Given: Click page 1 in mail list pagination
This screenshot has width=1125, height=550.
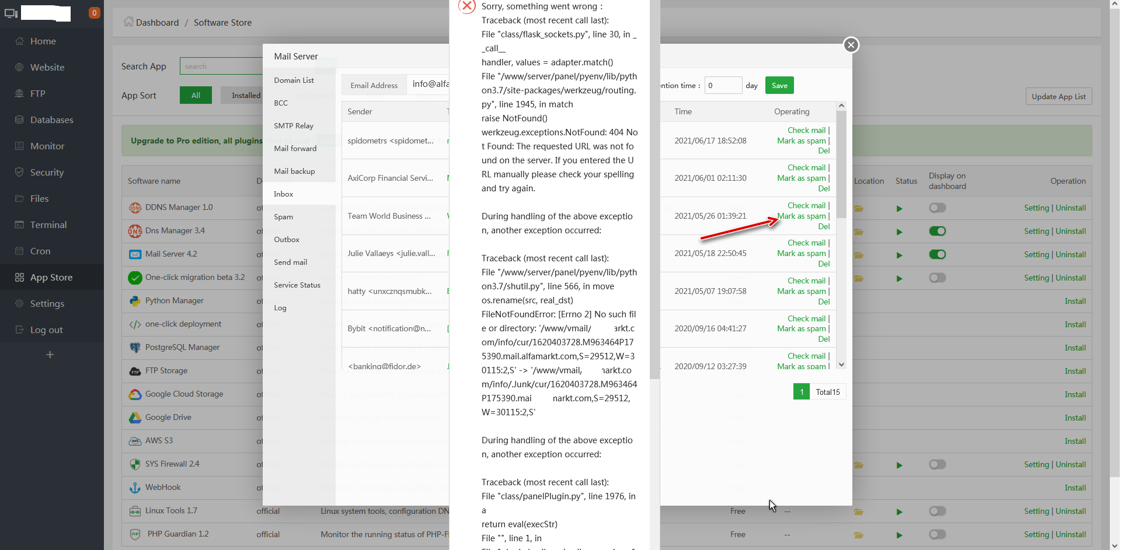Looking at the screenshot, I should pos(802,392).
